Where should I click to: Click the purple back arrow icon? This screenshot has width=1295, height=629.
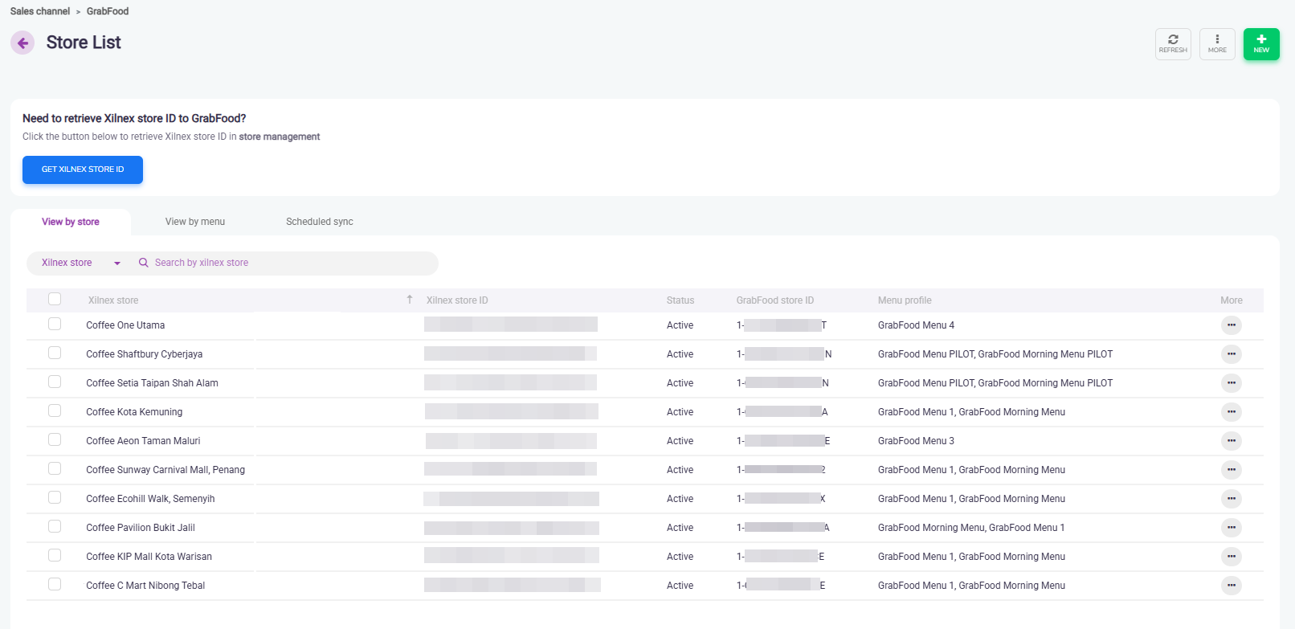[x=22, y=43]
